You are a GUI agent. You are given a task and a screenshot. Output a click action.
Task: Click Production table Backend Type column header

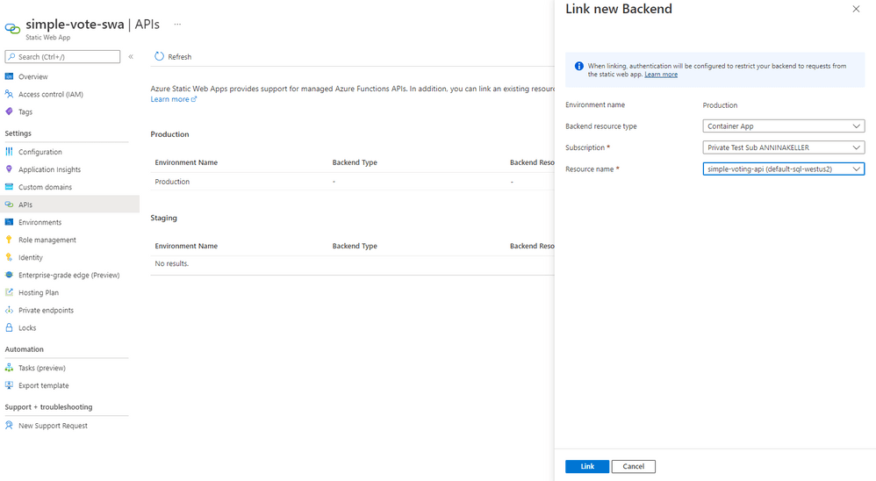(x=355, y=162)
